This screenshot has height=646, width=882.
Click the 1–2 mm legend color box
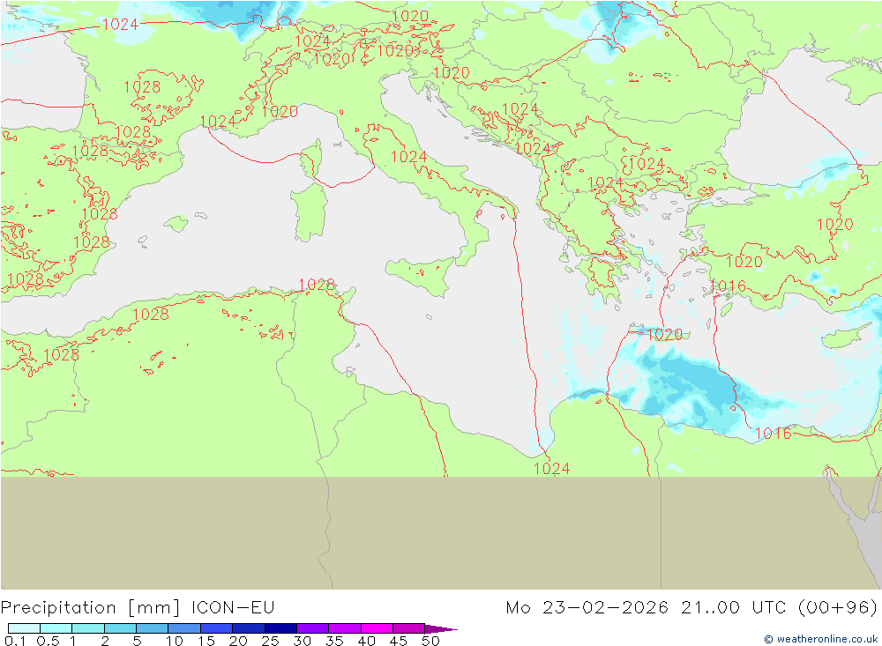[x=87, y=628]
